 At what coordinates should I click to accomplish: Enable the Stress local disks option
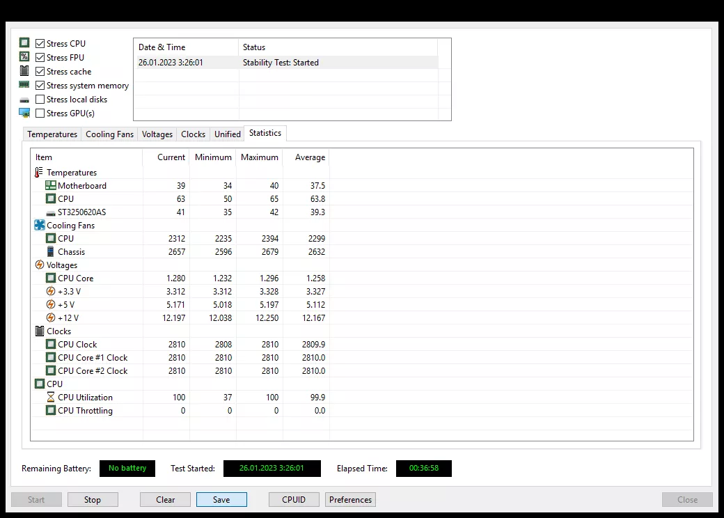click(x=40, y=100)
